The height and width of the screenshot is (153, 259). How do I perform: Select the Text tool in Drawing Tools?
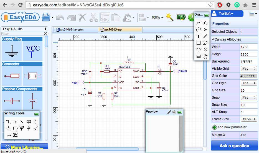pos(198,36)
